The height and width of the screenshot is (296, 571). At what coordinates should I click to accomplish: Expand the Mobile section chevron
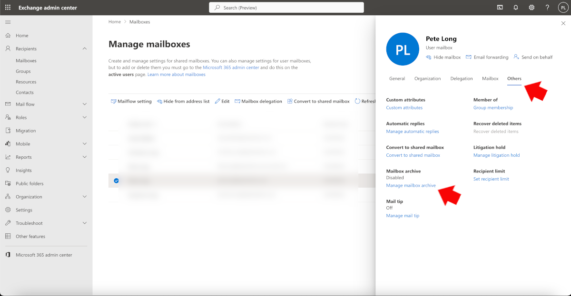tap(85, 144)
